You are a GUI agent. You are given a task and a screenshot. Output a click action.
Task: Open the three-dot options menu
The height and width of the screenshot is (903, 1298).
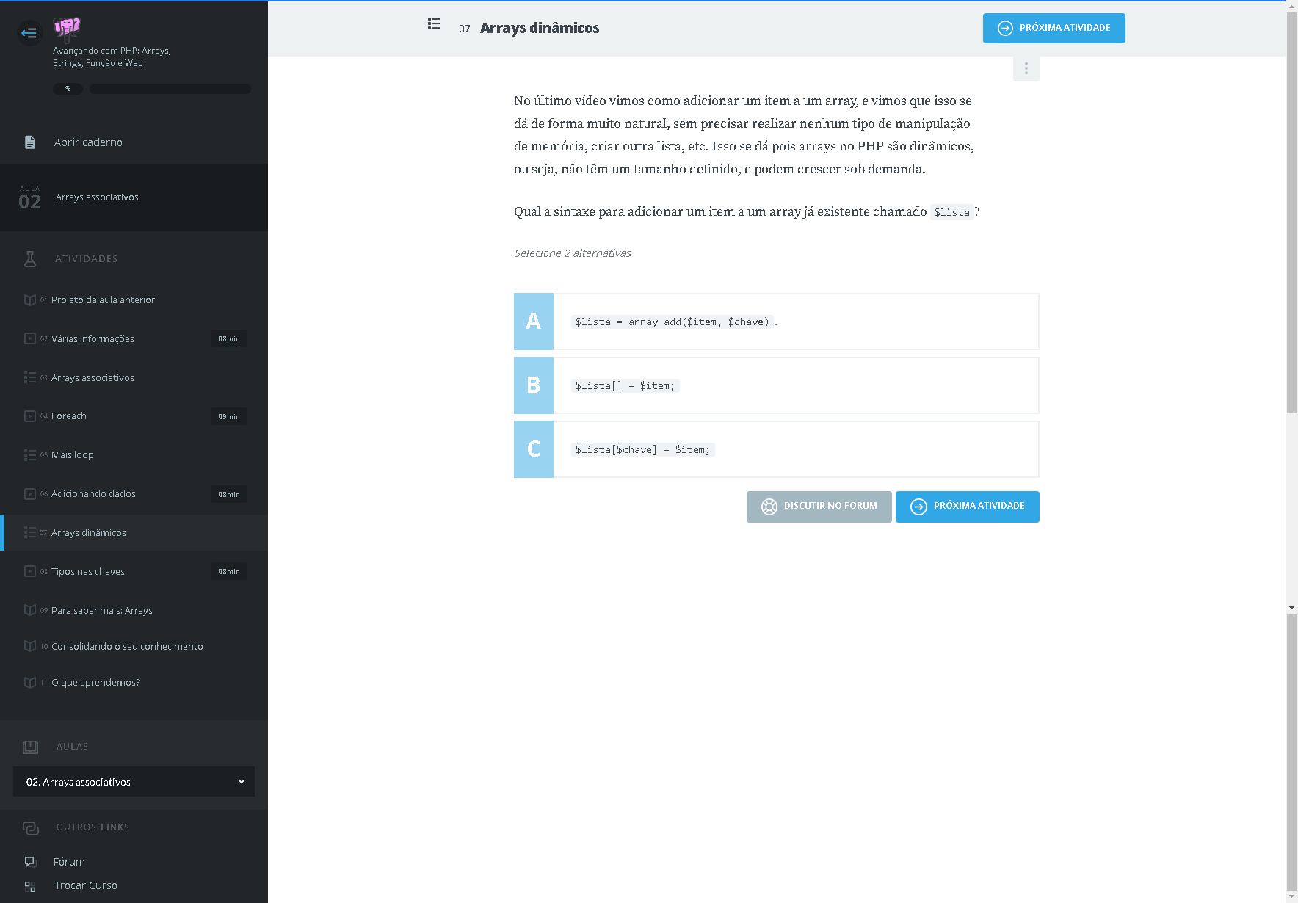[x=1026, y=68]
